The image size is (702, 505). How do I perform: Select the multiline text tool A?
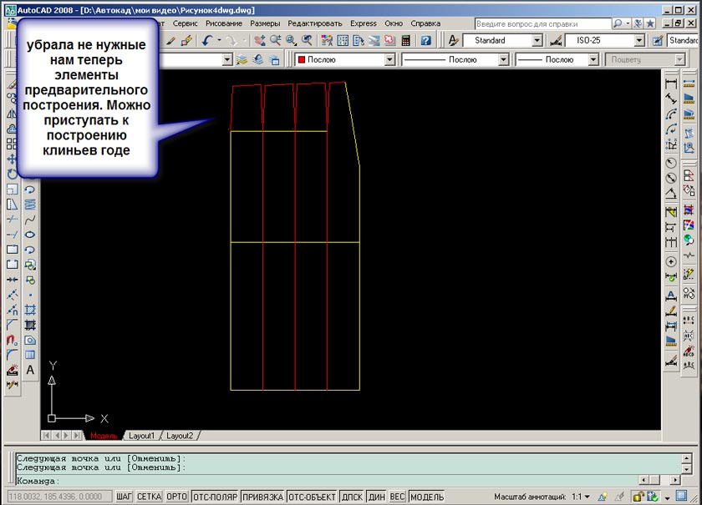pos(30,370)
